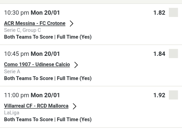Click the 11:00 pm Mon 20/01 kickoff time
Image resolution: width=182 pixels, height=132 pixels.
tap(32, 95)
